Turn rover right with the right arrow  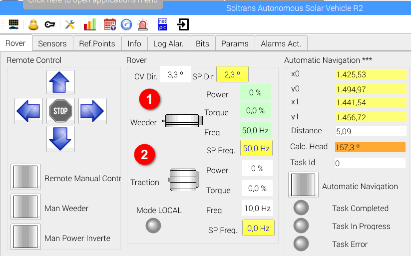(x=92, y=111)
